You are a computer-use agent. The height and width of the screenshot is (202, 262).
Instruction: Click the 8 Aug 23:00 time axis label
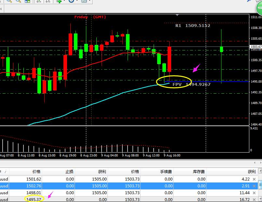click(89, 155)
